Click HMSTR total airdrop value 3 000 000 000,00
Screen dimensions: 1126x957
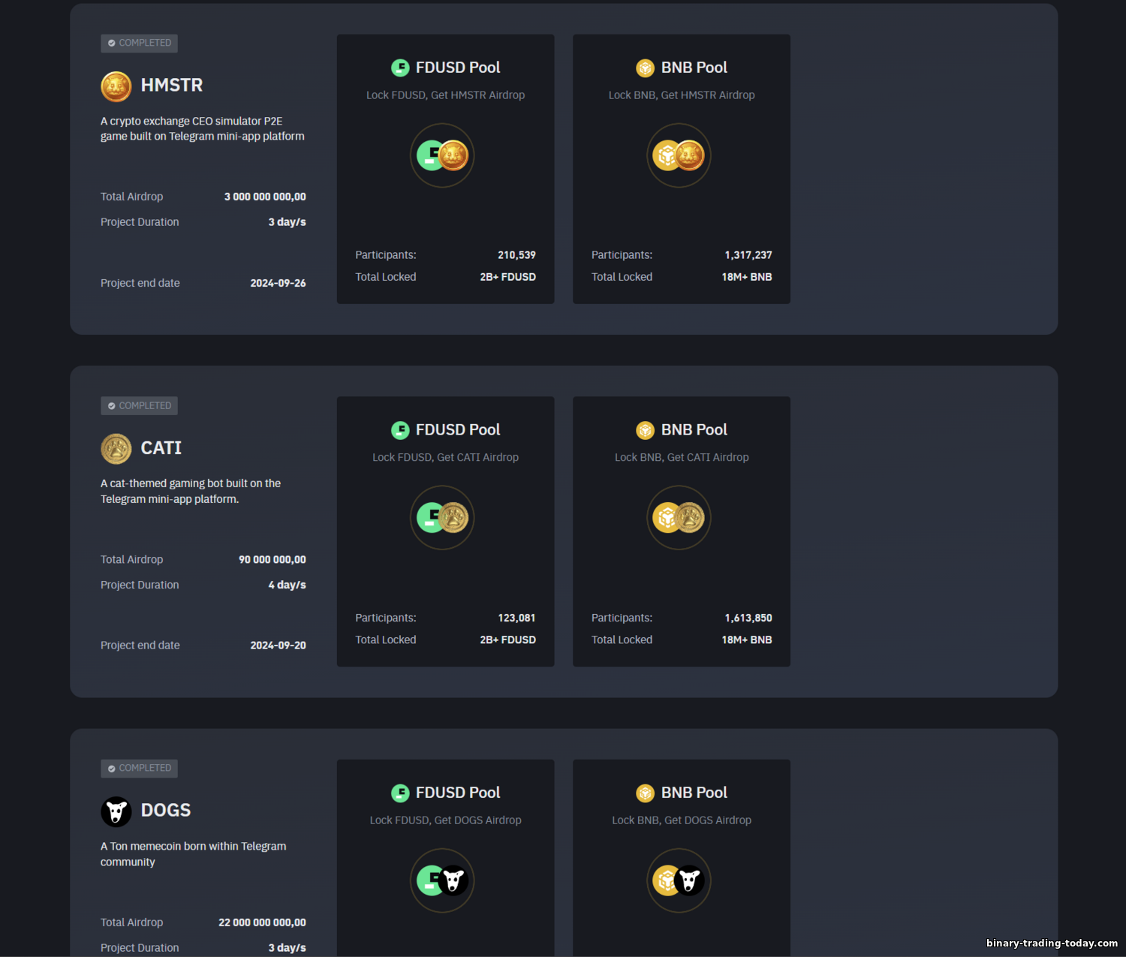click(265, 197)
